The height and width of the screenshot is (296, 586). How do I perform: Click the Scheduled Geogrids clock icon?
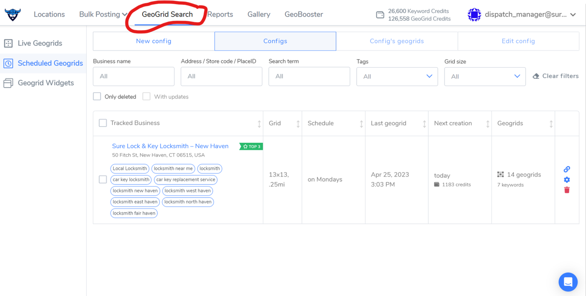pyautogui.click(x=8, y=63)
